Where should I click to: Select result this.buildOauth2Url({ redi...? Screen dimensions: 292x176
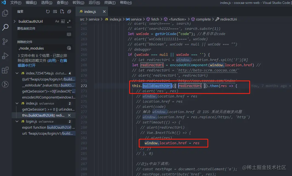(43, 115)
